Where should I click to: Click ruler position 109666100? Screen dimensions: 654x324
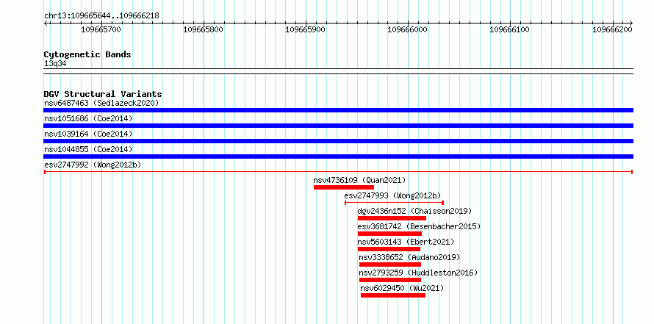[x=510, y=29]
